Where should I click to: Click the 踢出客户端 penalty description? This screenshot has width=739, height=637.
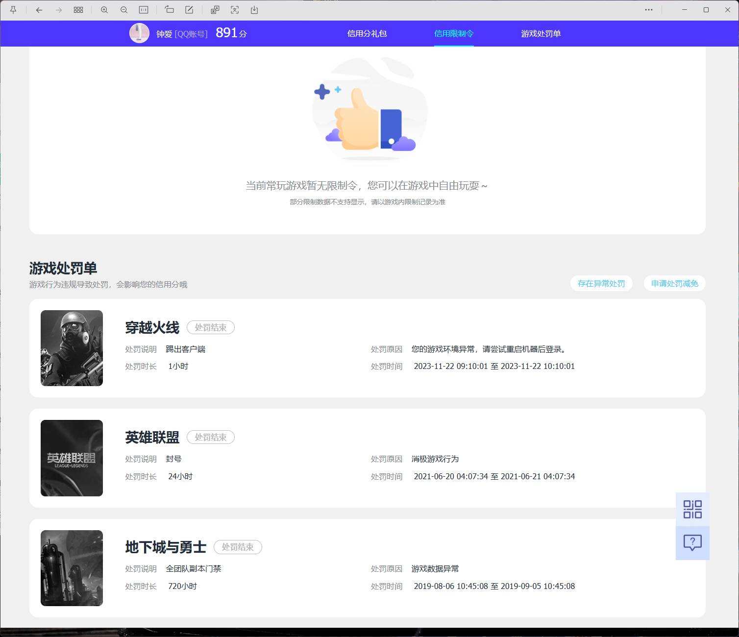[186, 349]
